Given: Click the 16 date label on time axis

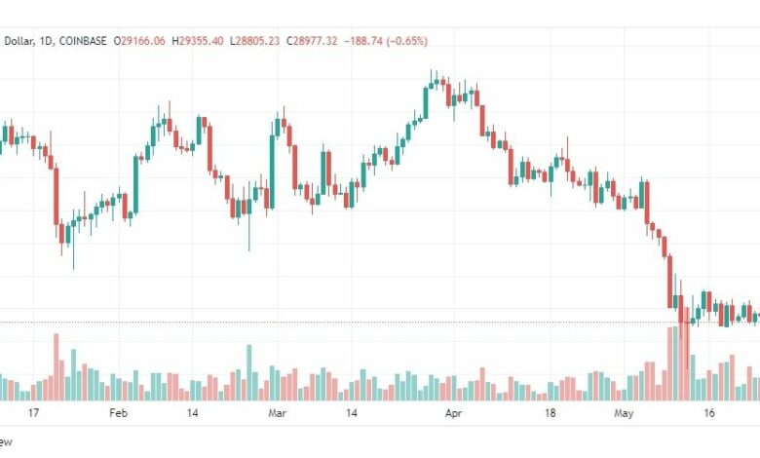Looking at the screenshot, I should point(708,413).
